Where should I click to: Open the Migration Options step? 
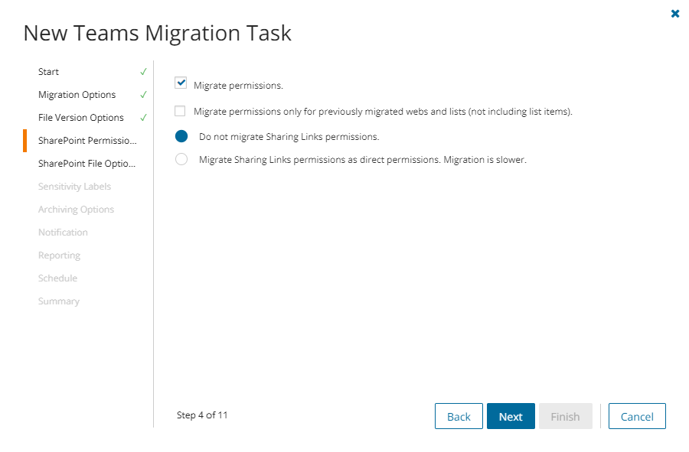[77, 95]
